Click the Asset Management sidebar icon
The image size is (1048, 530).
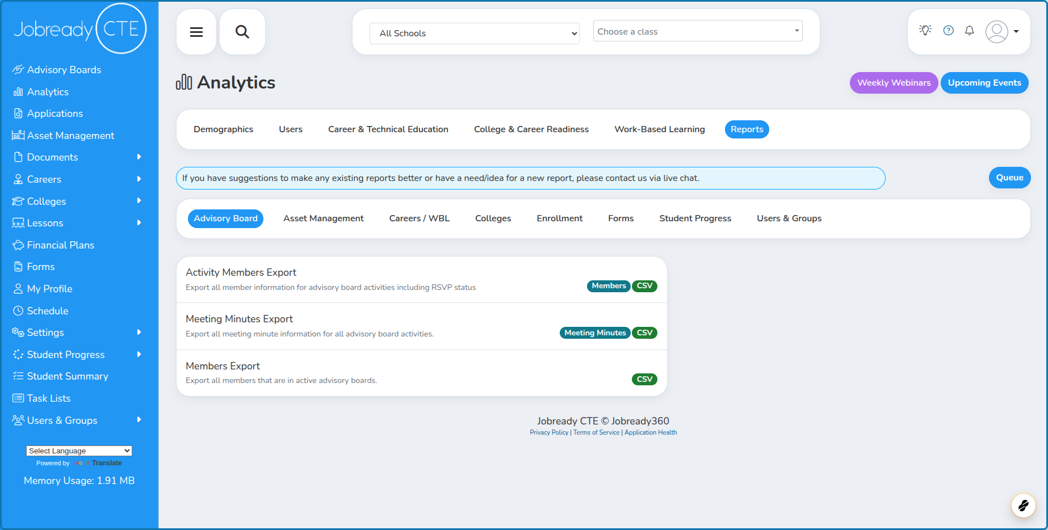(18, 136)
